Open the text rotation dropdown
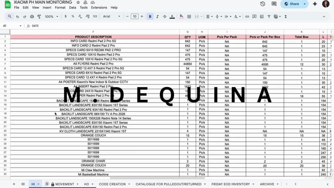 (x=237, y=16)
